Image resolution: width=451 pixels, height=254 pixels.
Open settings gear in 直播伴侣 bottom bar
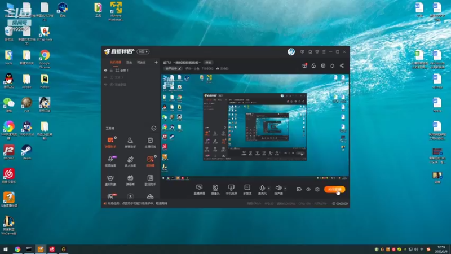coord(317,189)
